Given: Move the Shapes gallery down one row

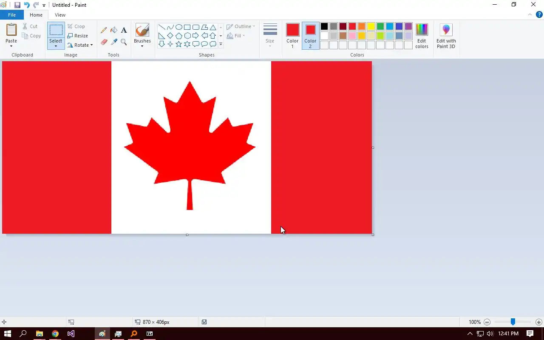Looking at the screenshot, I should (x=221, y=36).
